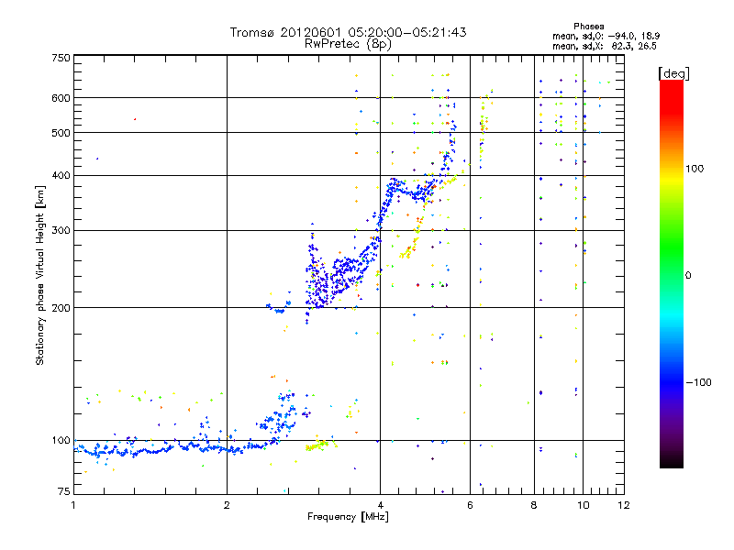Click the 'mean, sd,O: -94.0, 18.9' line
This screenshot has height=550, width=734.
point(606,36)
